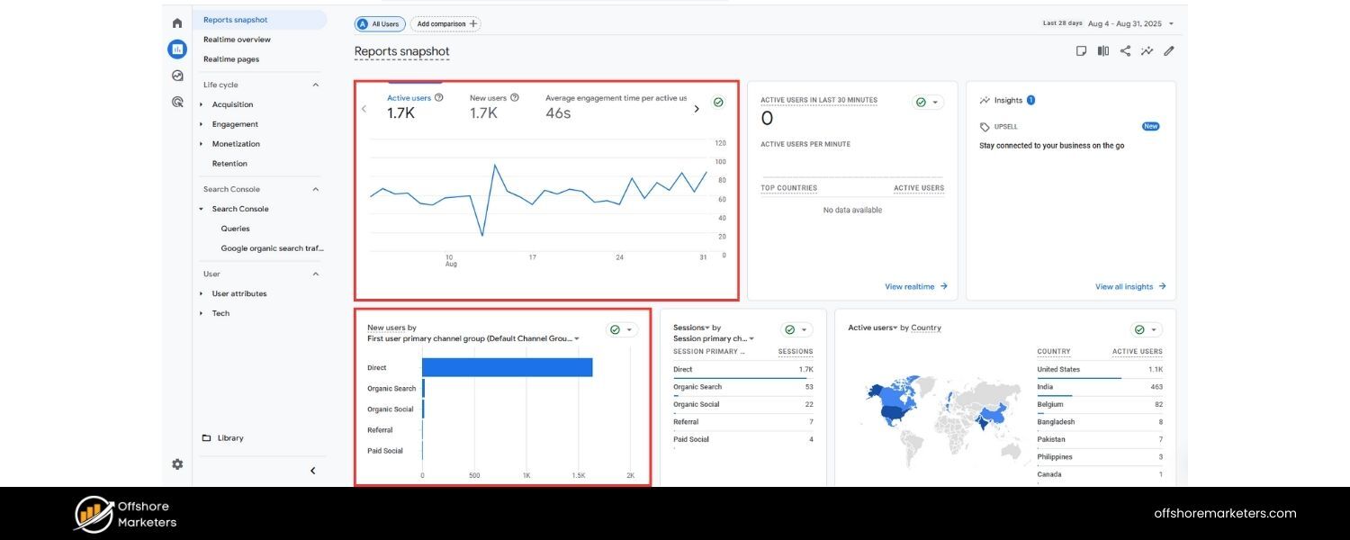Click the Home icon in left rail
Screen dimensions: 1350x540
[176, 22]
